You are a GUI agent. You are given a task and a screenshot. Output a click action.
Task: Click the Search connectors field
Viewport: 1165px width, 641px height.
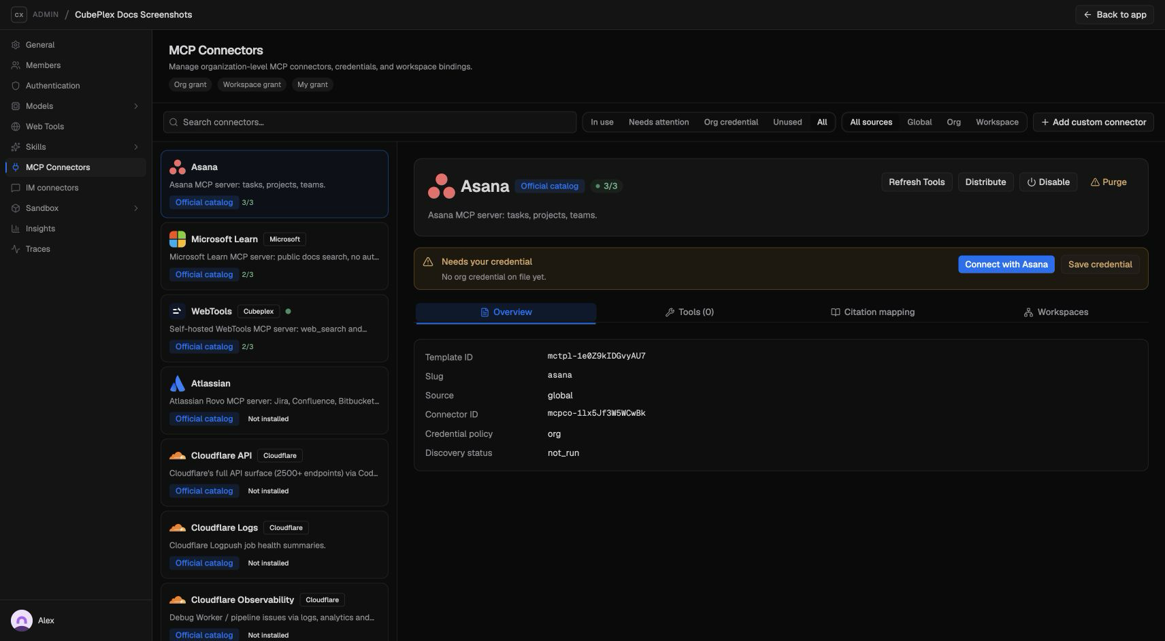coord(370,122)
